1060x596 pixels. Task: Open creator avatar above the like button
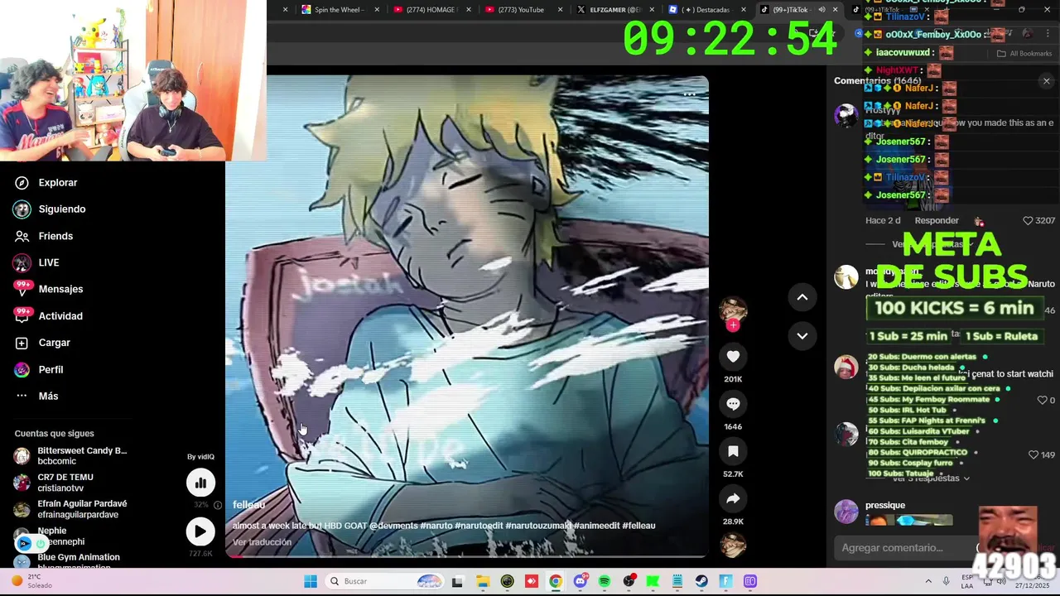tap(733, 310)
